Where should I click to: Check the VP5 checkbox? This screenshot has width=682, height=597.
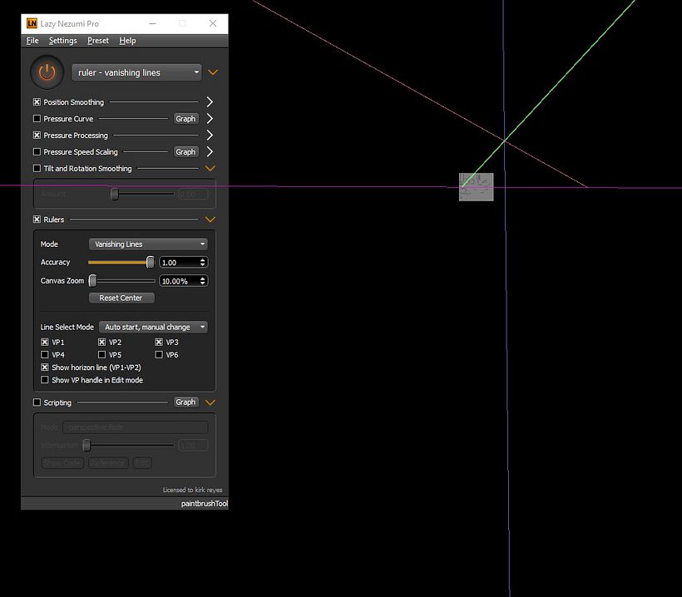pyautogui.click(x=101, y=355)
